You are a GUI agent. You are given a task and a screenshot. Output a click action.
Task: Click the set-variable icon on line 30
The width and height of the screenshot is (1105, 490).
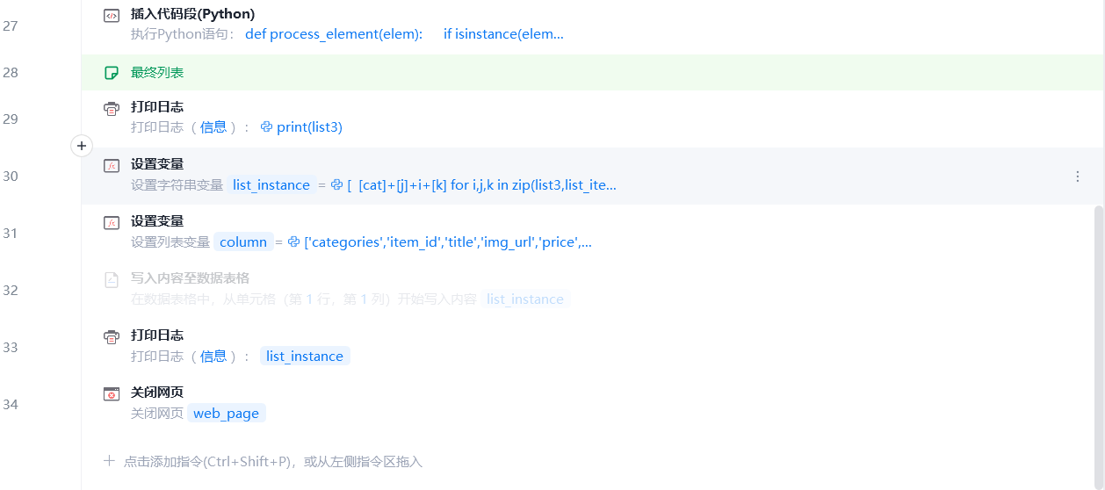pyautogui.click(x=112, y=165)
